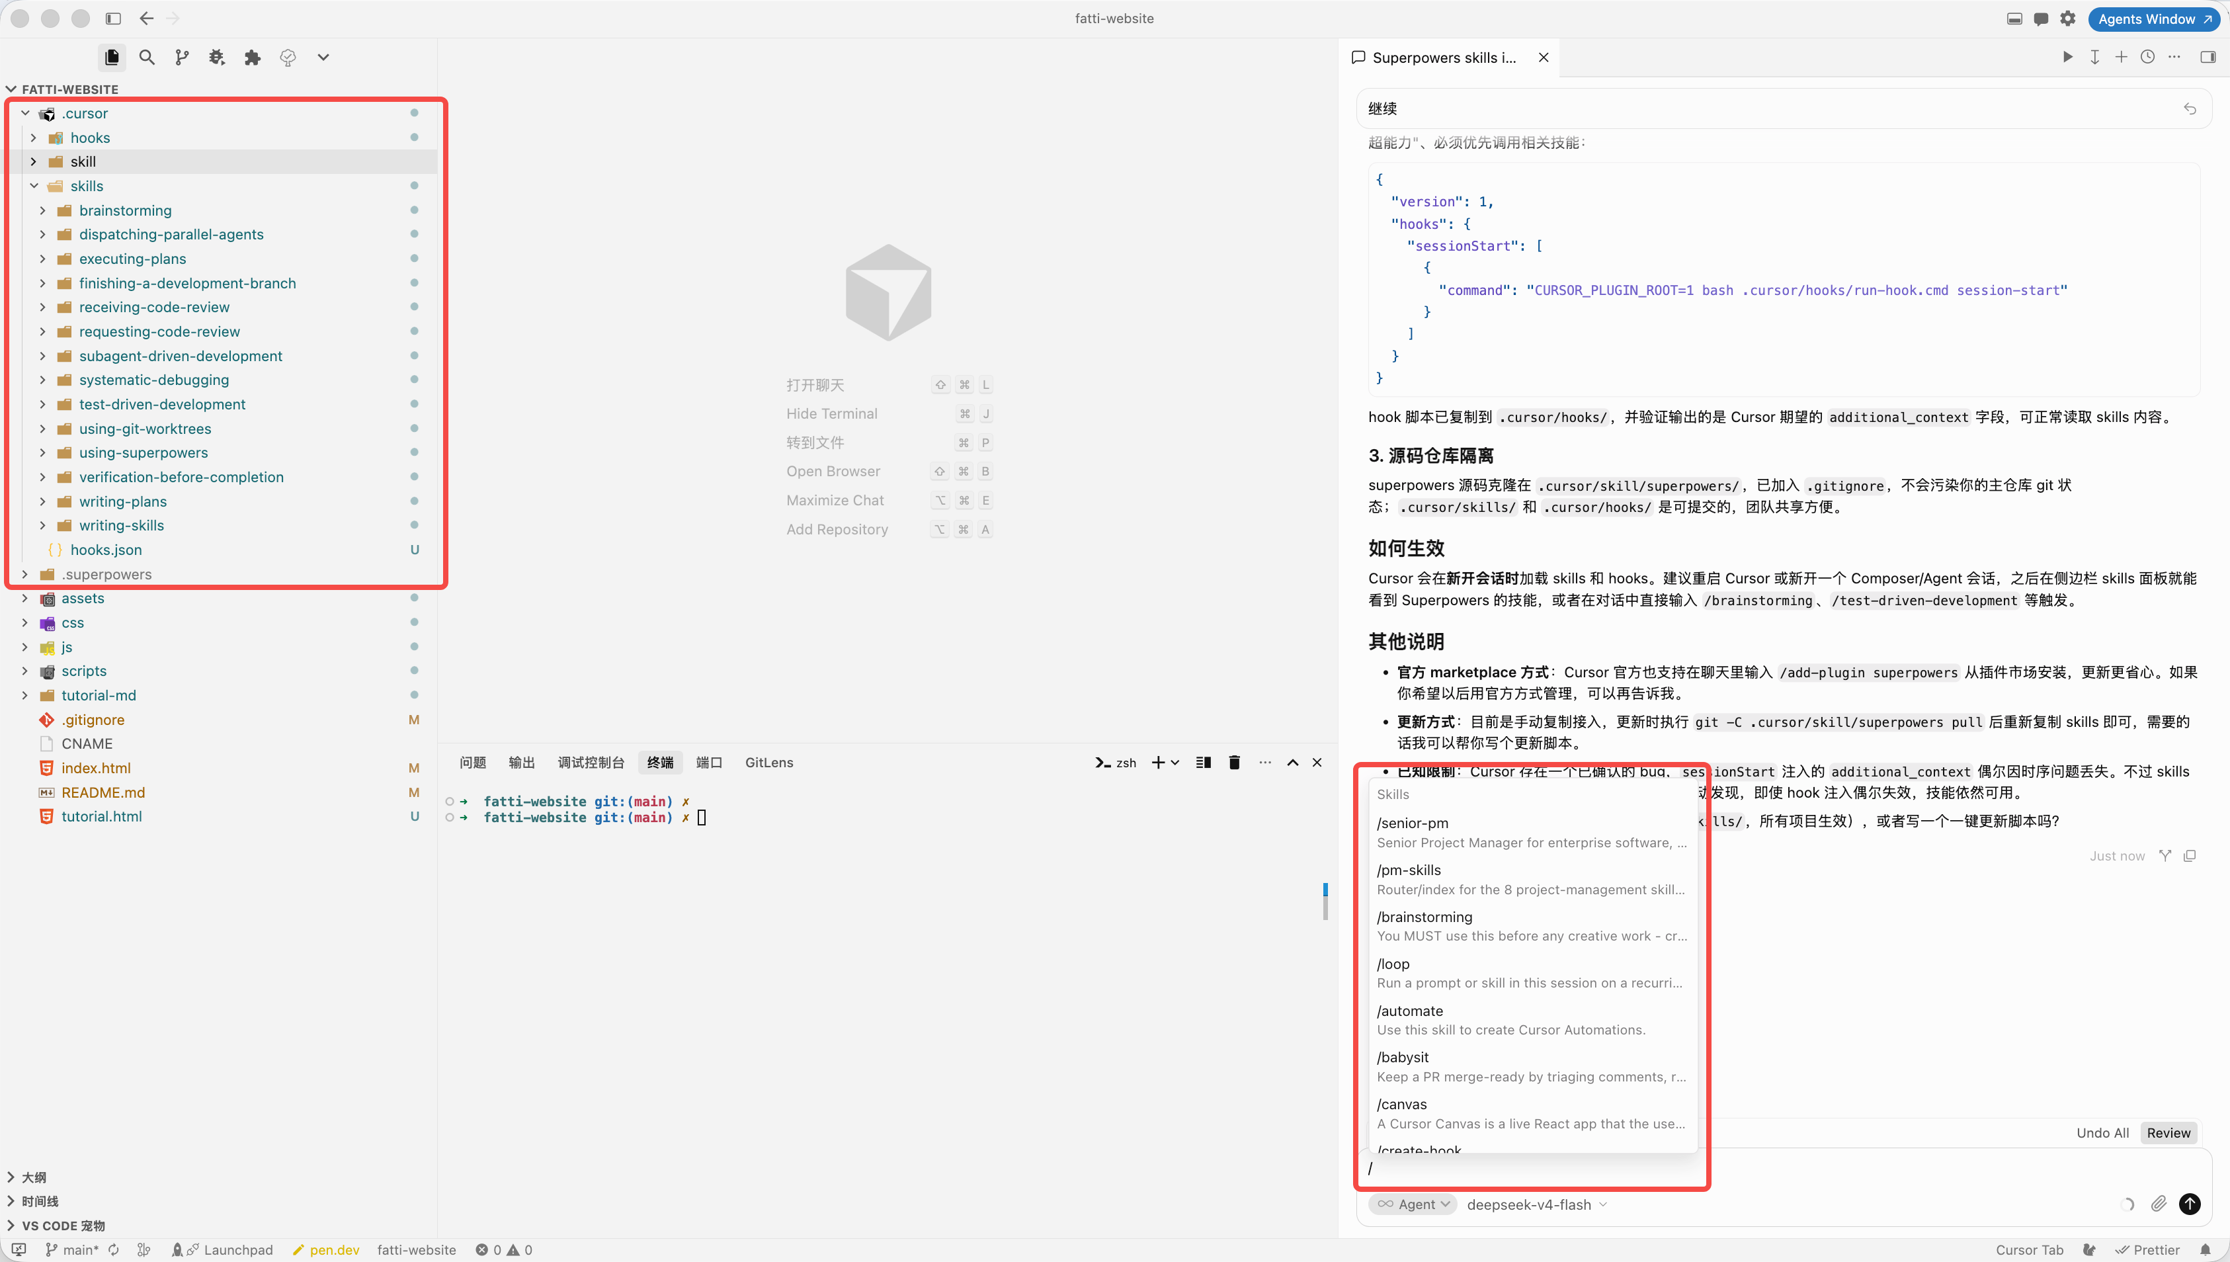Select /senior-pm skill
The height and width of the screenshot is (1262, 2230).
pos(1531,832)
